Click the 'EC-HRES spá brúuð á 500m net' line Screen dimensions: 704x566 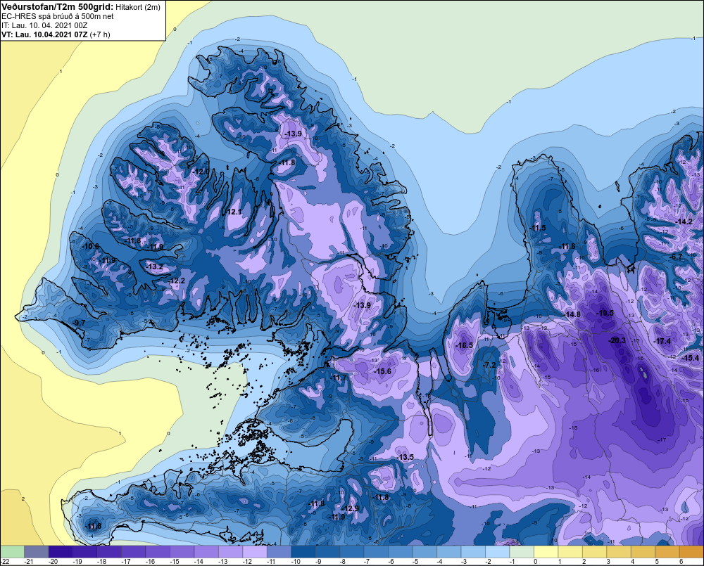tap(58, 16)
